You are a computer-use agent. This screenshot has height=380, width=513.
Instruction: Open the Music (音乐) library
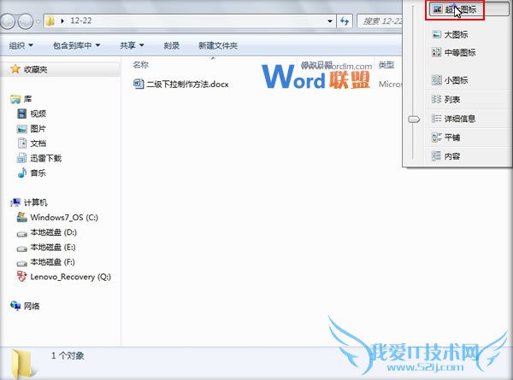[38, 172]
